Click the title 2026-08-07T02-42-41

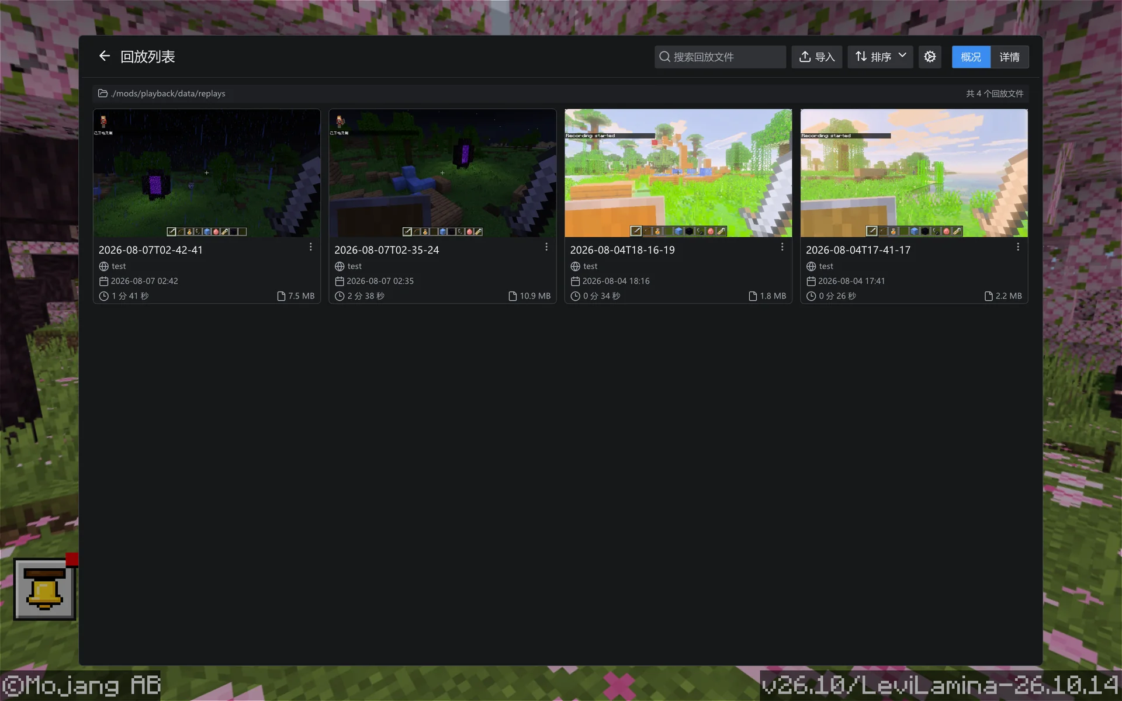[x=151, y=250]
